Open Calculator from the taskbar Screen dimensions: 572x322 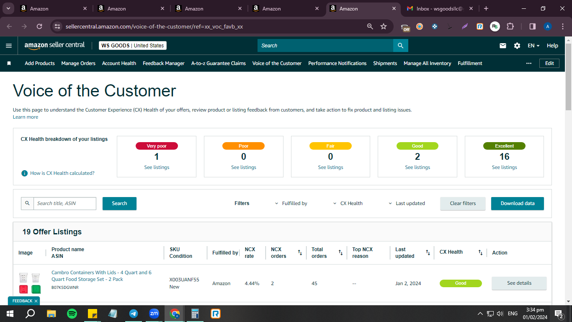(x=195, y=314)
